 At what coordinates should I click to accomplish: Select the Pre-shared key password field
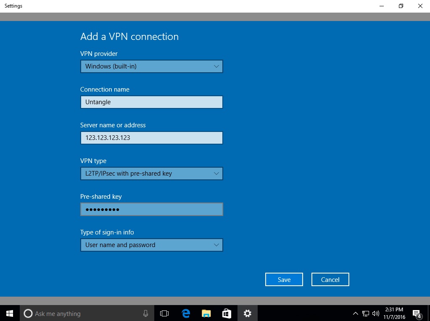pyautogui.click(x=151, y=209)
